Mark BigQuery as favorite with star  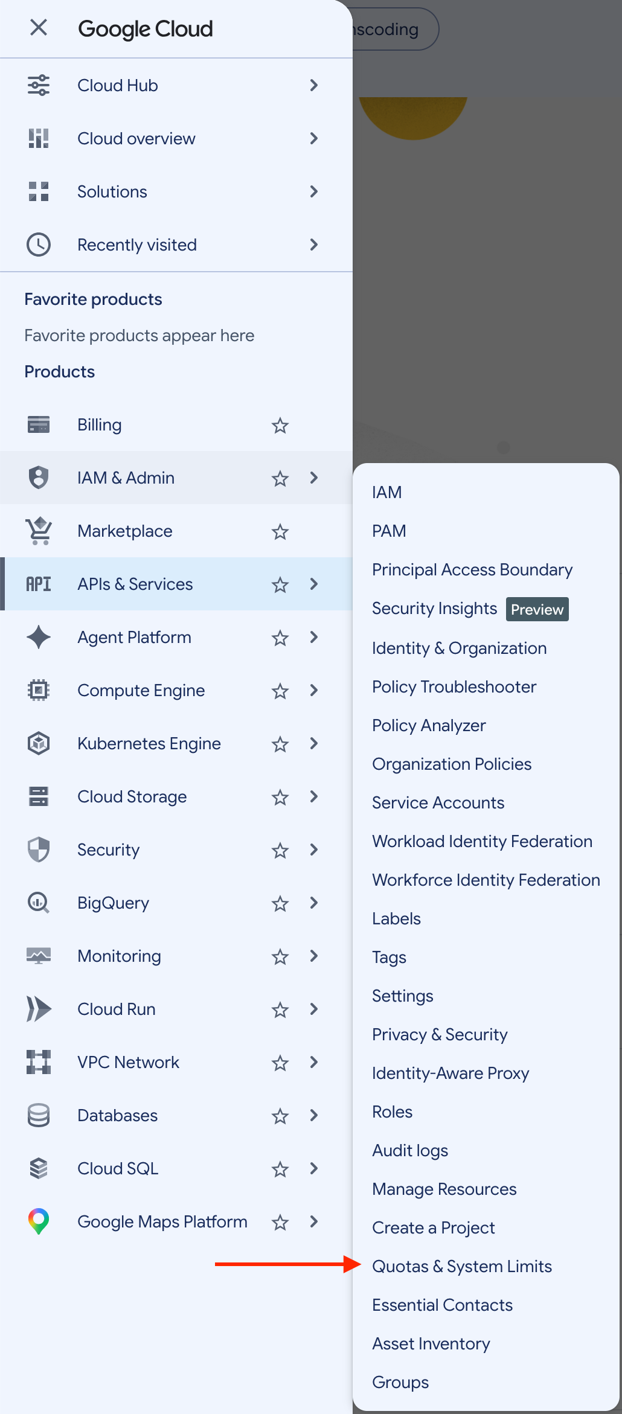tap(280, 904)
